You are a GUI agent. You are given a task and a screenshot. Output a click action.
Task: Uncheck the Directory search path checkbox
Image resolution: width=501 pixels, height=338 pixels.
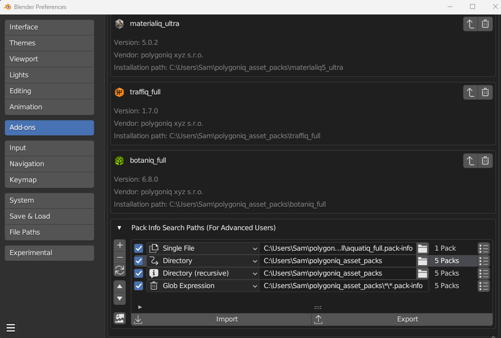(x=139, y=261)
